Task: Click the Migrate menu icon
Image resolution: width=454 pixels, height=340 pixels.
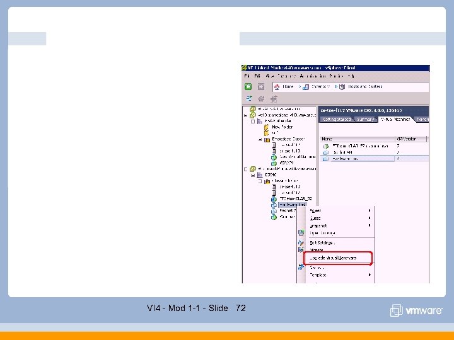Action: (301, 249)
